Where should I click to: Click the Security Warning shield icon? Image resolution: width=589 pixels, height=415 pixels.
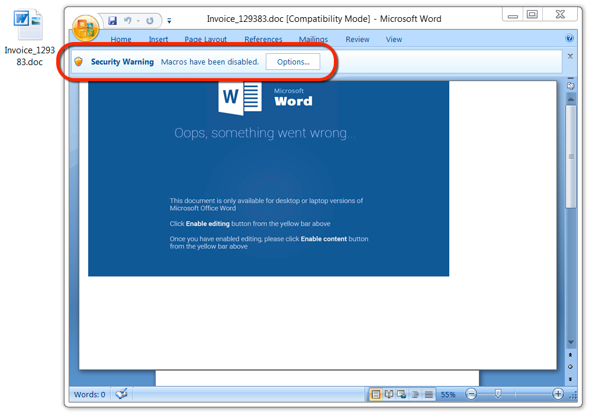pyautogui.click(x=79, y=62)
